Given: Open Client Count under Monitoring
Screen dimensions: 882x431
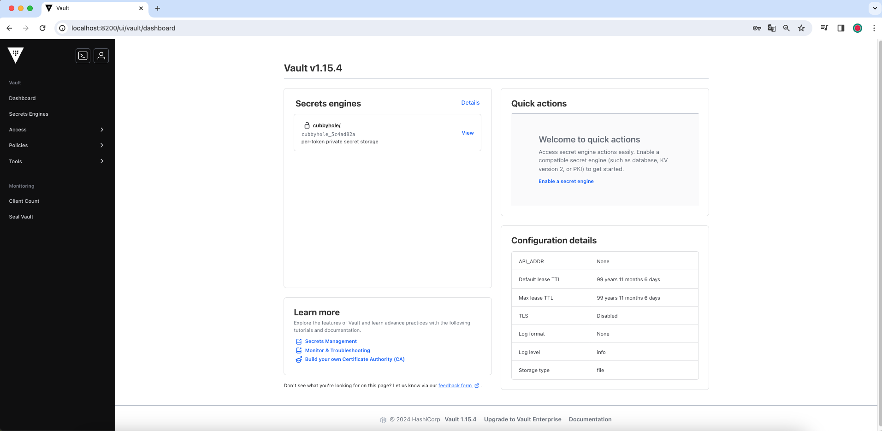Looking at the screenshot, I should 24,201.
